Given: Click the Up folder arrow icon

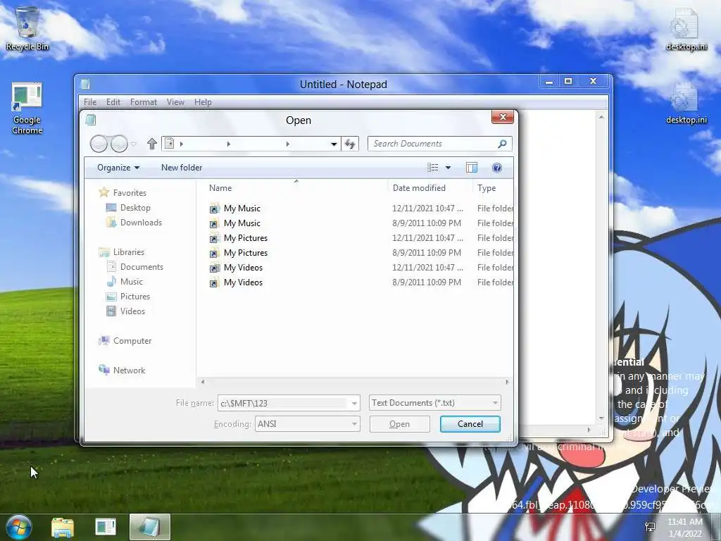Looking at the screenshot, I should click(152, 144).
